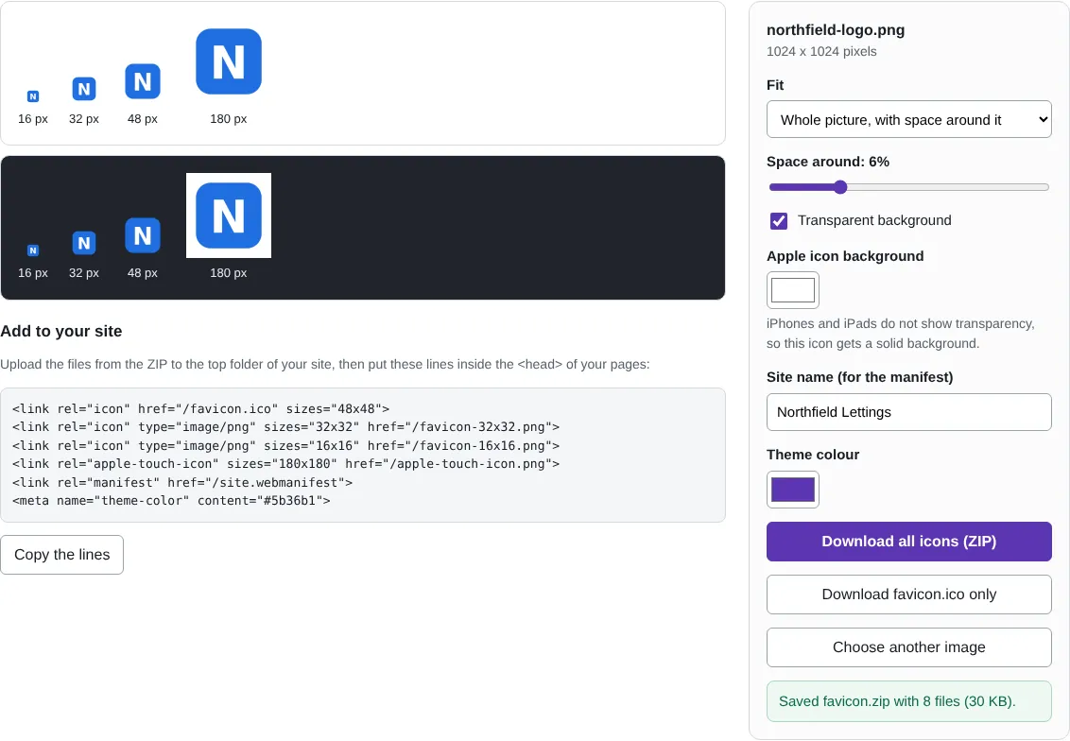
Task: Open the Apple icon background colour picker
Action: click(x=793, y=290)
